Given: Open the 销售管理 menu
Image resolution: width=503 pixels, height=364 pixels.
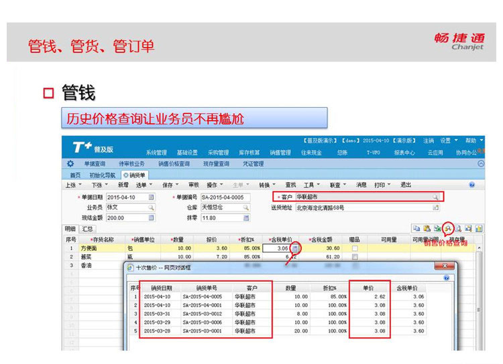Looking at the screenshot, I should [280, 153].
